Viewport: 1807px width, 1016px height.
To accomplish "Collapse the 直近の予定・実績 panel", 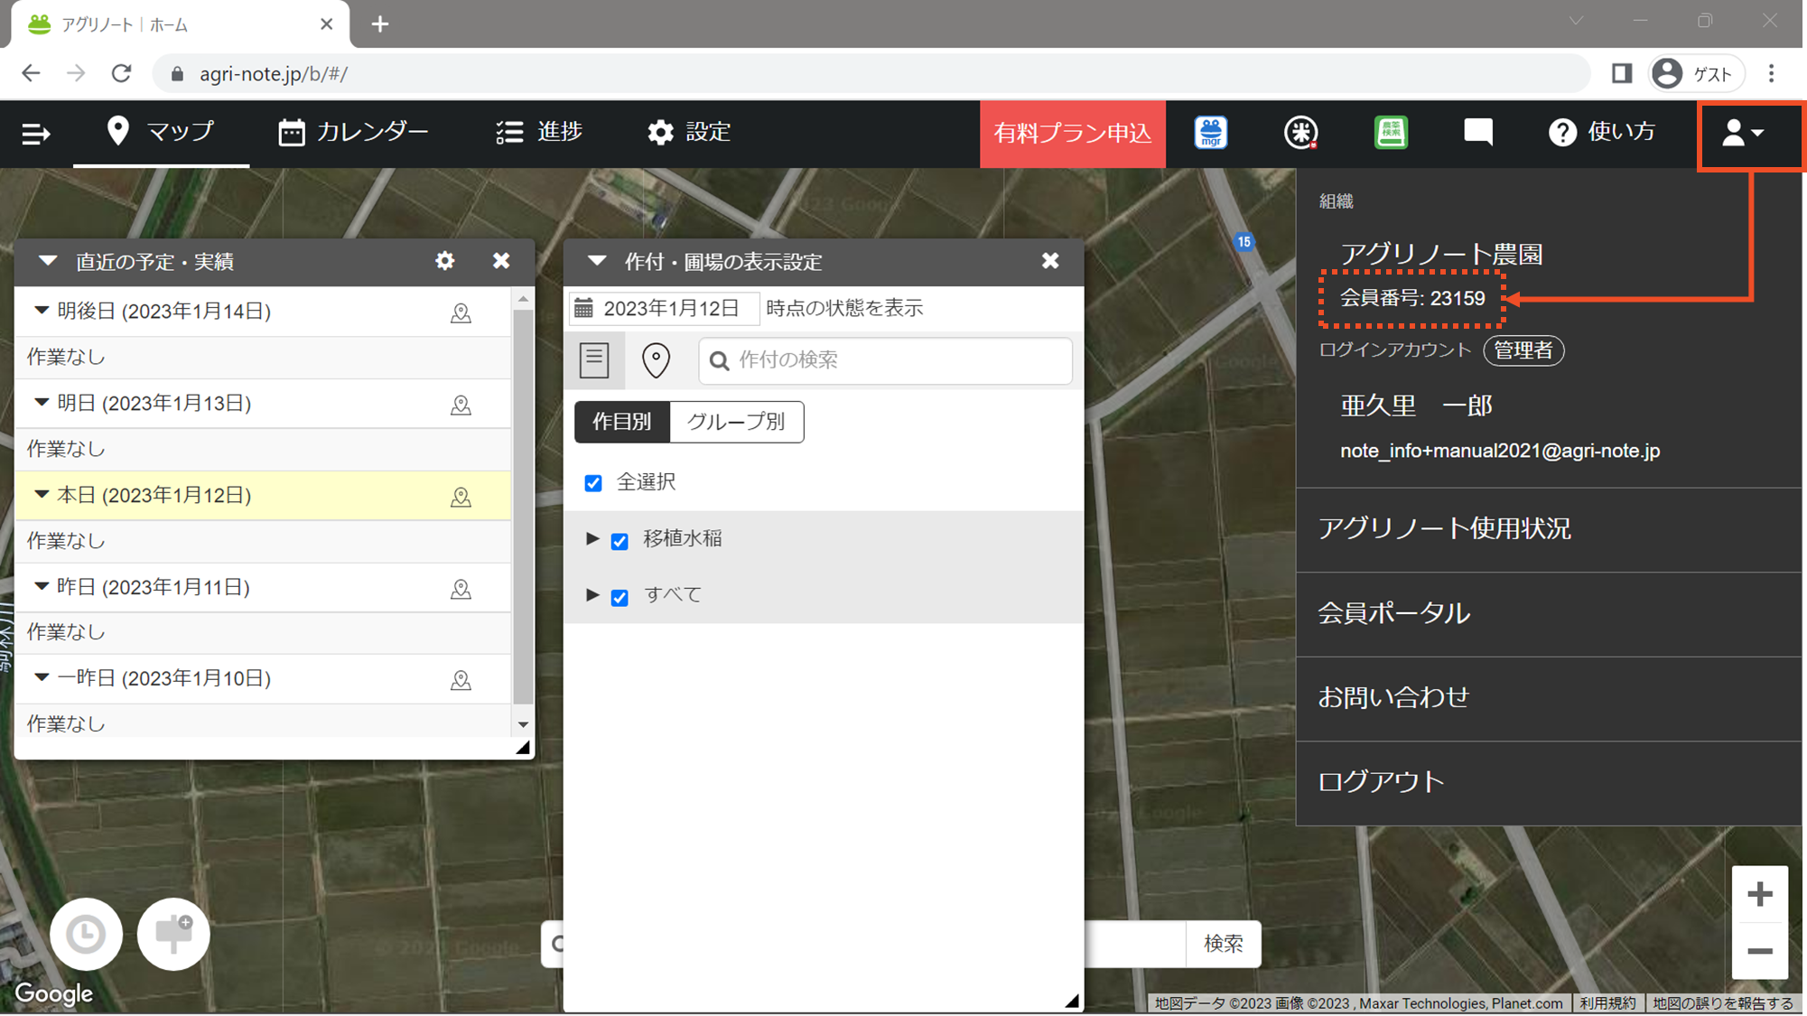I will click(x=48, y=261).
